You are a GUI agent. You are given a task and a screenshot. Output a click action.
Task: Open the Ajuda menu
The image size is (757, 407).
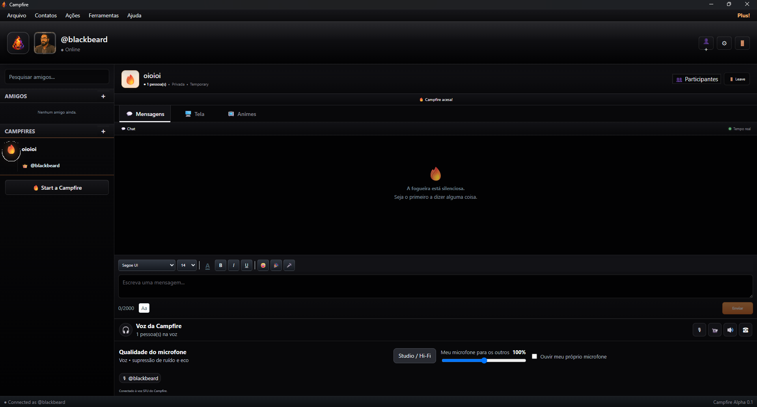coord(134,15)
